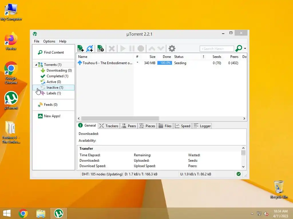293x219 pixels.
Task: Open the My Computer desktop icon
Action: point(11,12)
